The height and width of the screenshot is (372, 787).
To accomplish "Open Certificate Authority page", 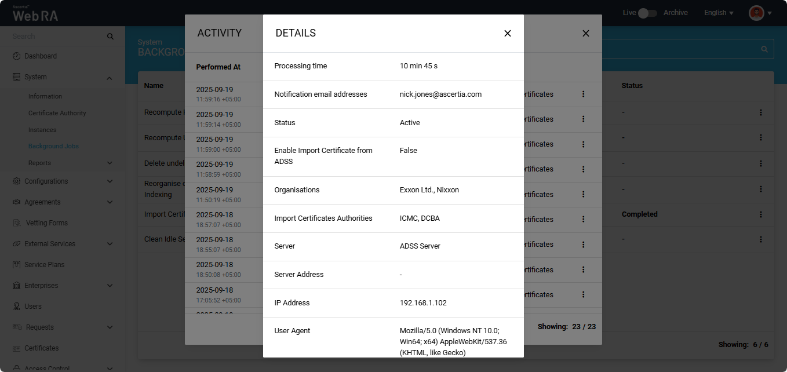I will (57, 113).
